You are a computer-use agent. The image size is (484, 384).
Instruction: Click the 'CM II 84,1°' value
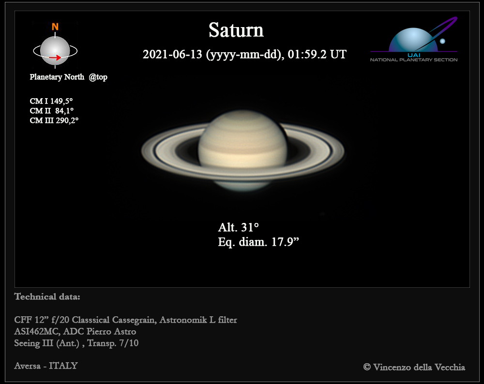click(x=52, y=111)
